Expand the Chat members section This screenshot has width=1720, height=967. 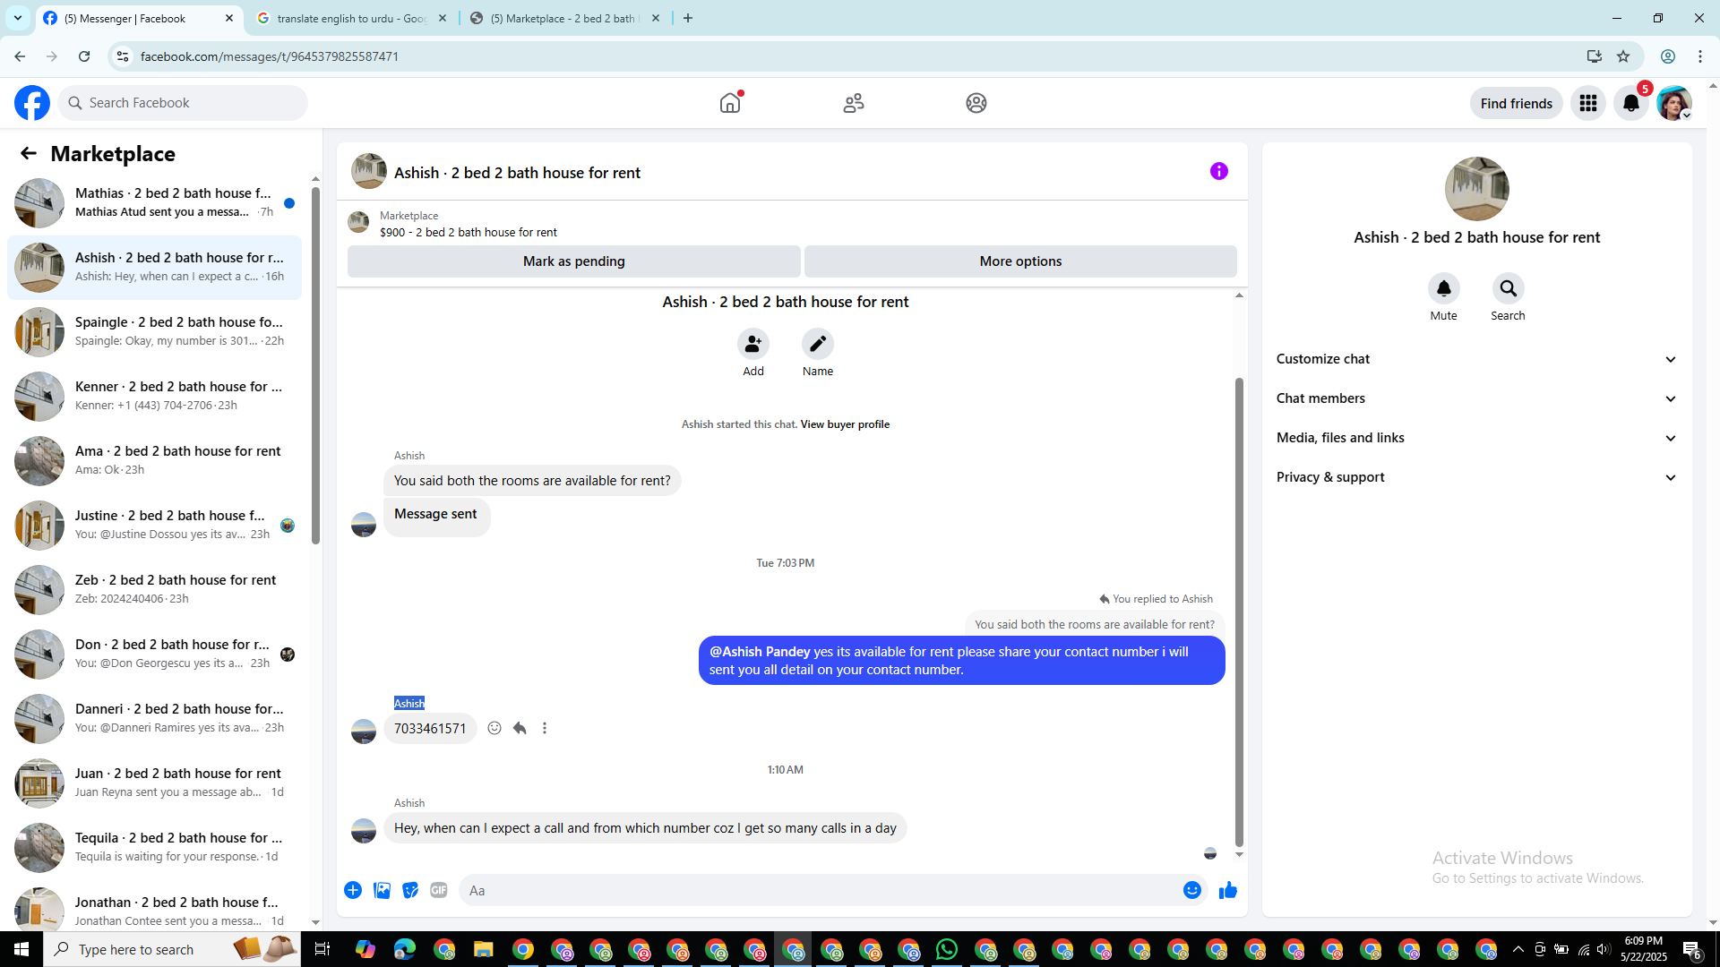pos(1476,398)
